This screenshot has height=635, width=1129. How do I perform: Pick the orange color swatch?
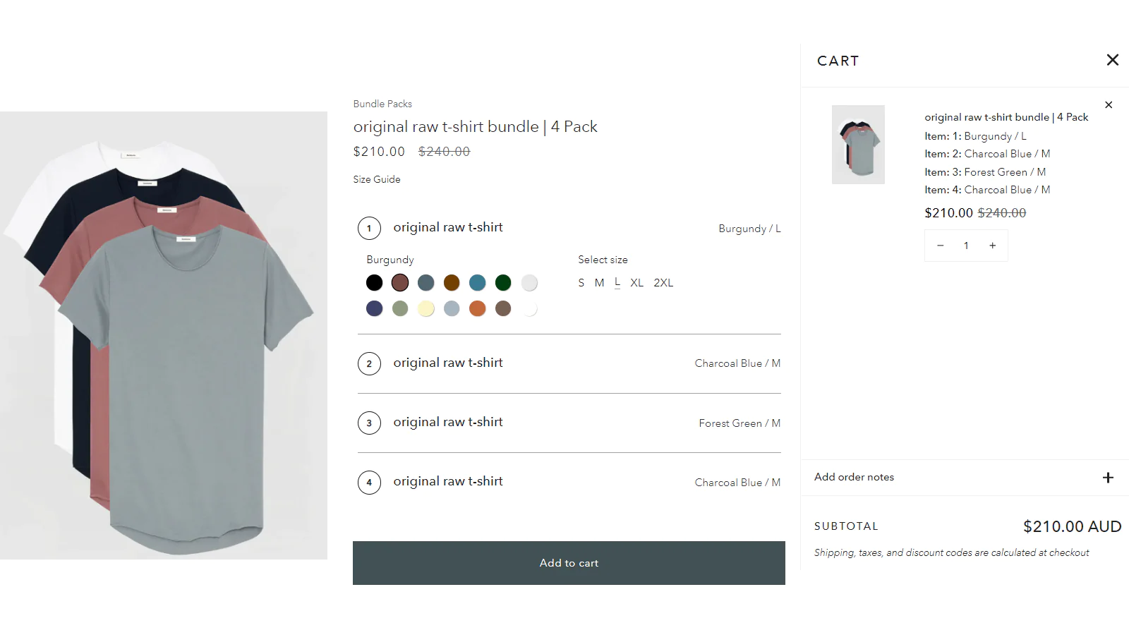pyautogui.click(x=478, y=308)
